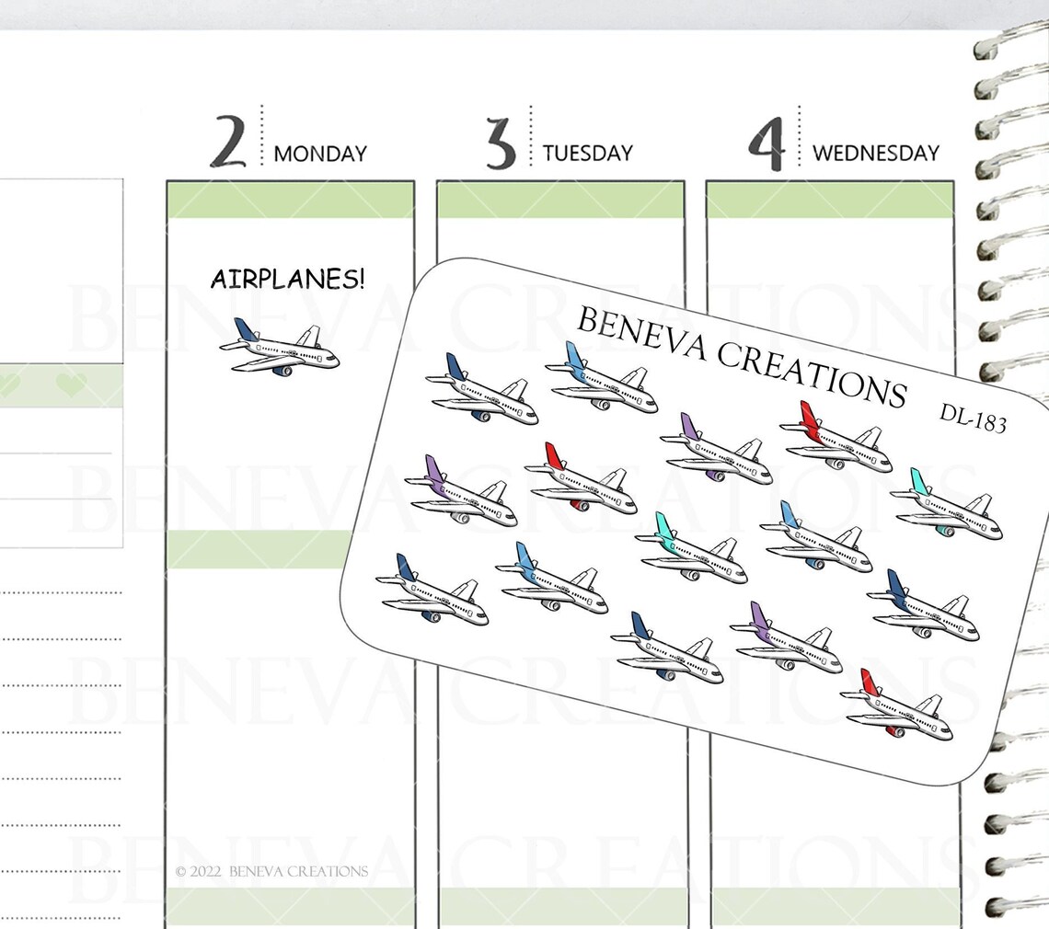Click the BENEVA CREATIONS title on the sheet
The image size is (1049, 929).
pos(747,357)
